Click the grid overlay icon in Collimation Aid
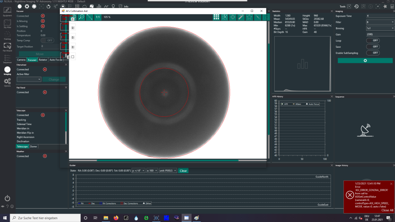Viewport: 395px width, 222px height. click(216, 17)
